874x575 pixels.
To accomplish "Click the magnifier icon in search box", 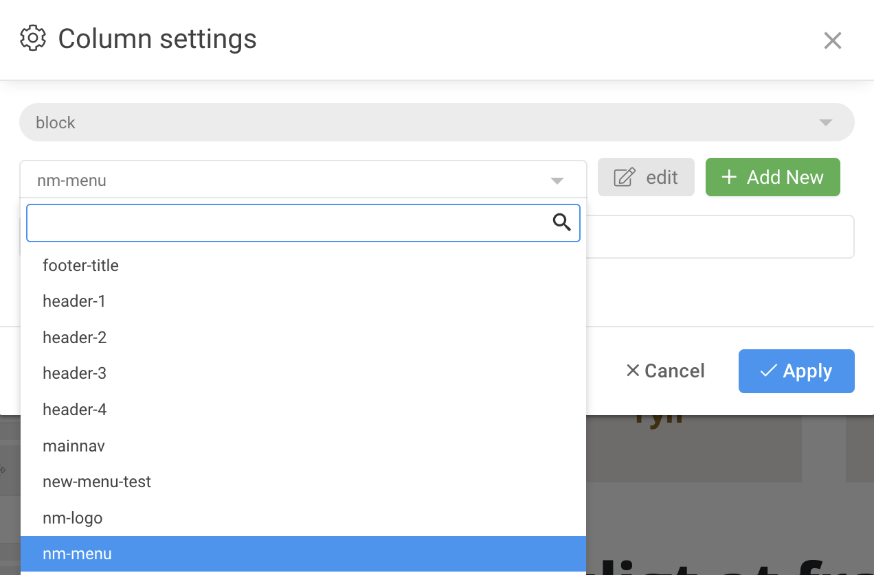I will (561, 222).
